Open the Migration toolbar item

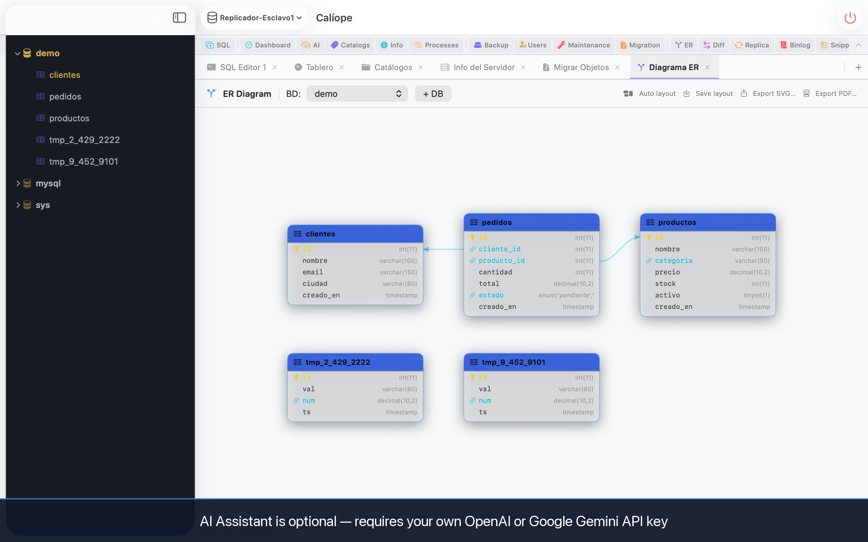coord(640,45)
